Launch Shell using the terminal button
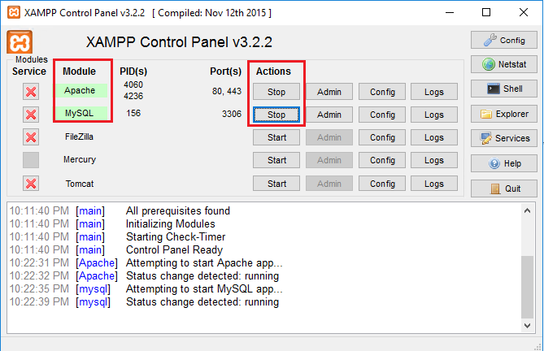This screenshot has width=544, height=351. pos(504,89)
